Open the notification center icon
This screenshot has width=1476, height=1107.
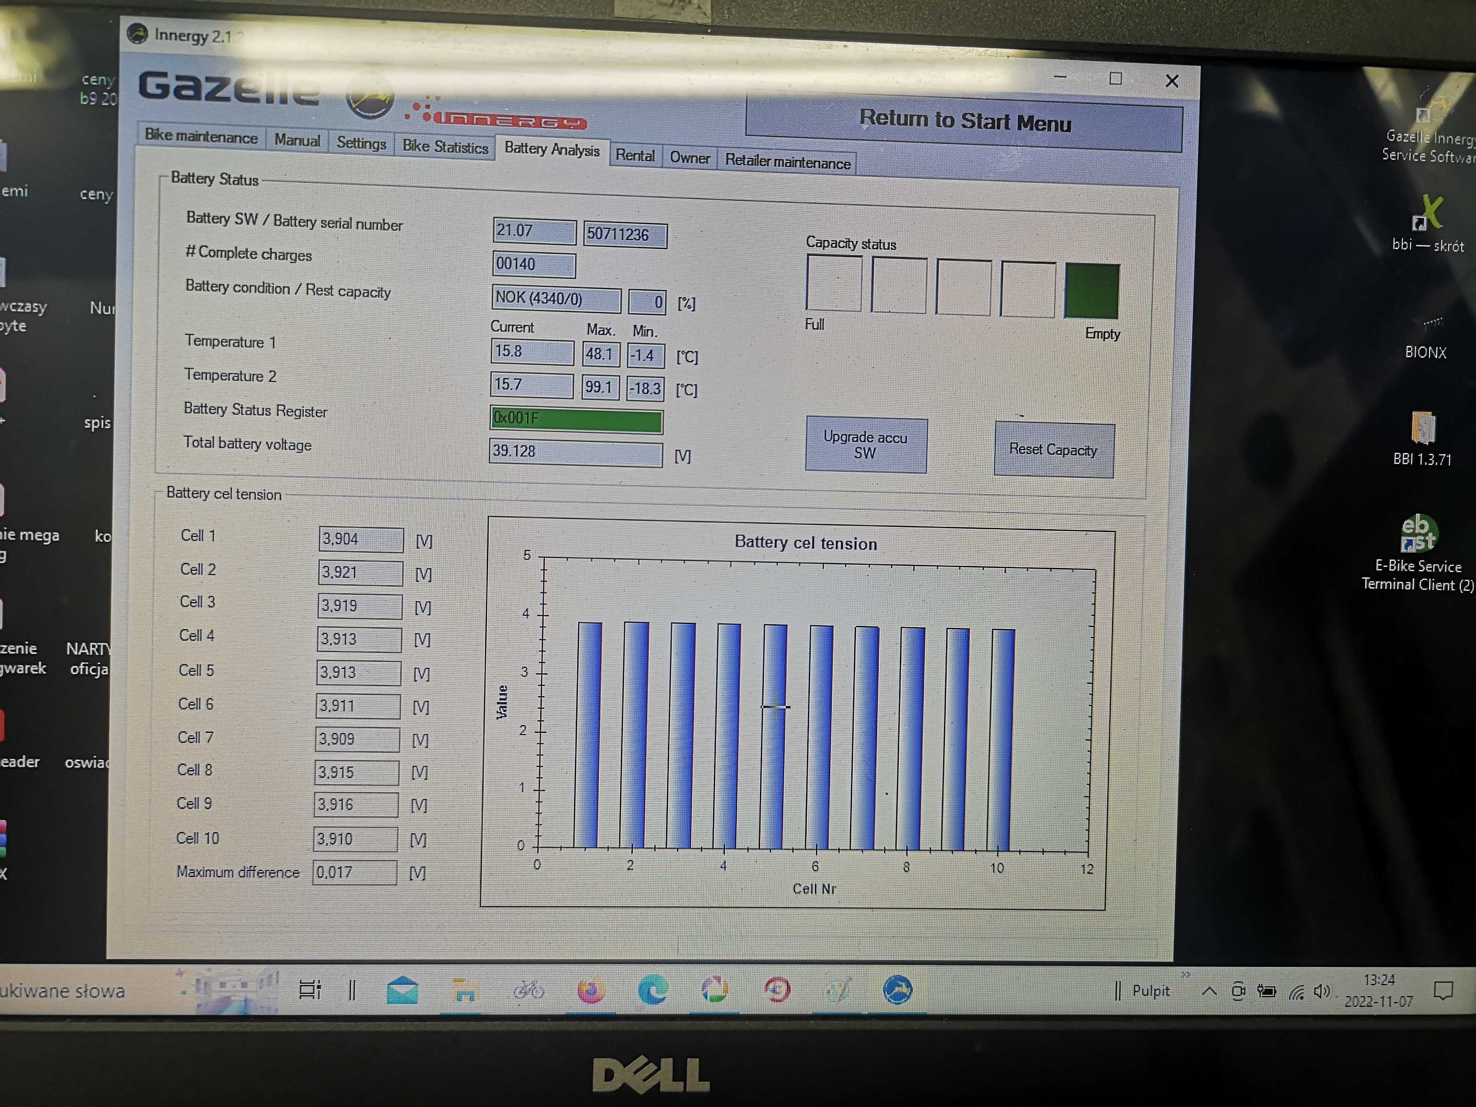(x=1443, y=992)
